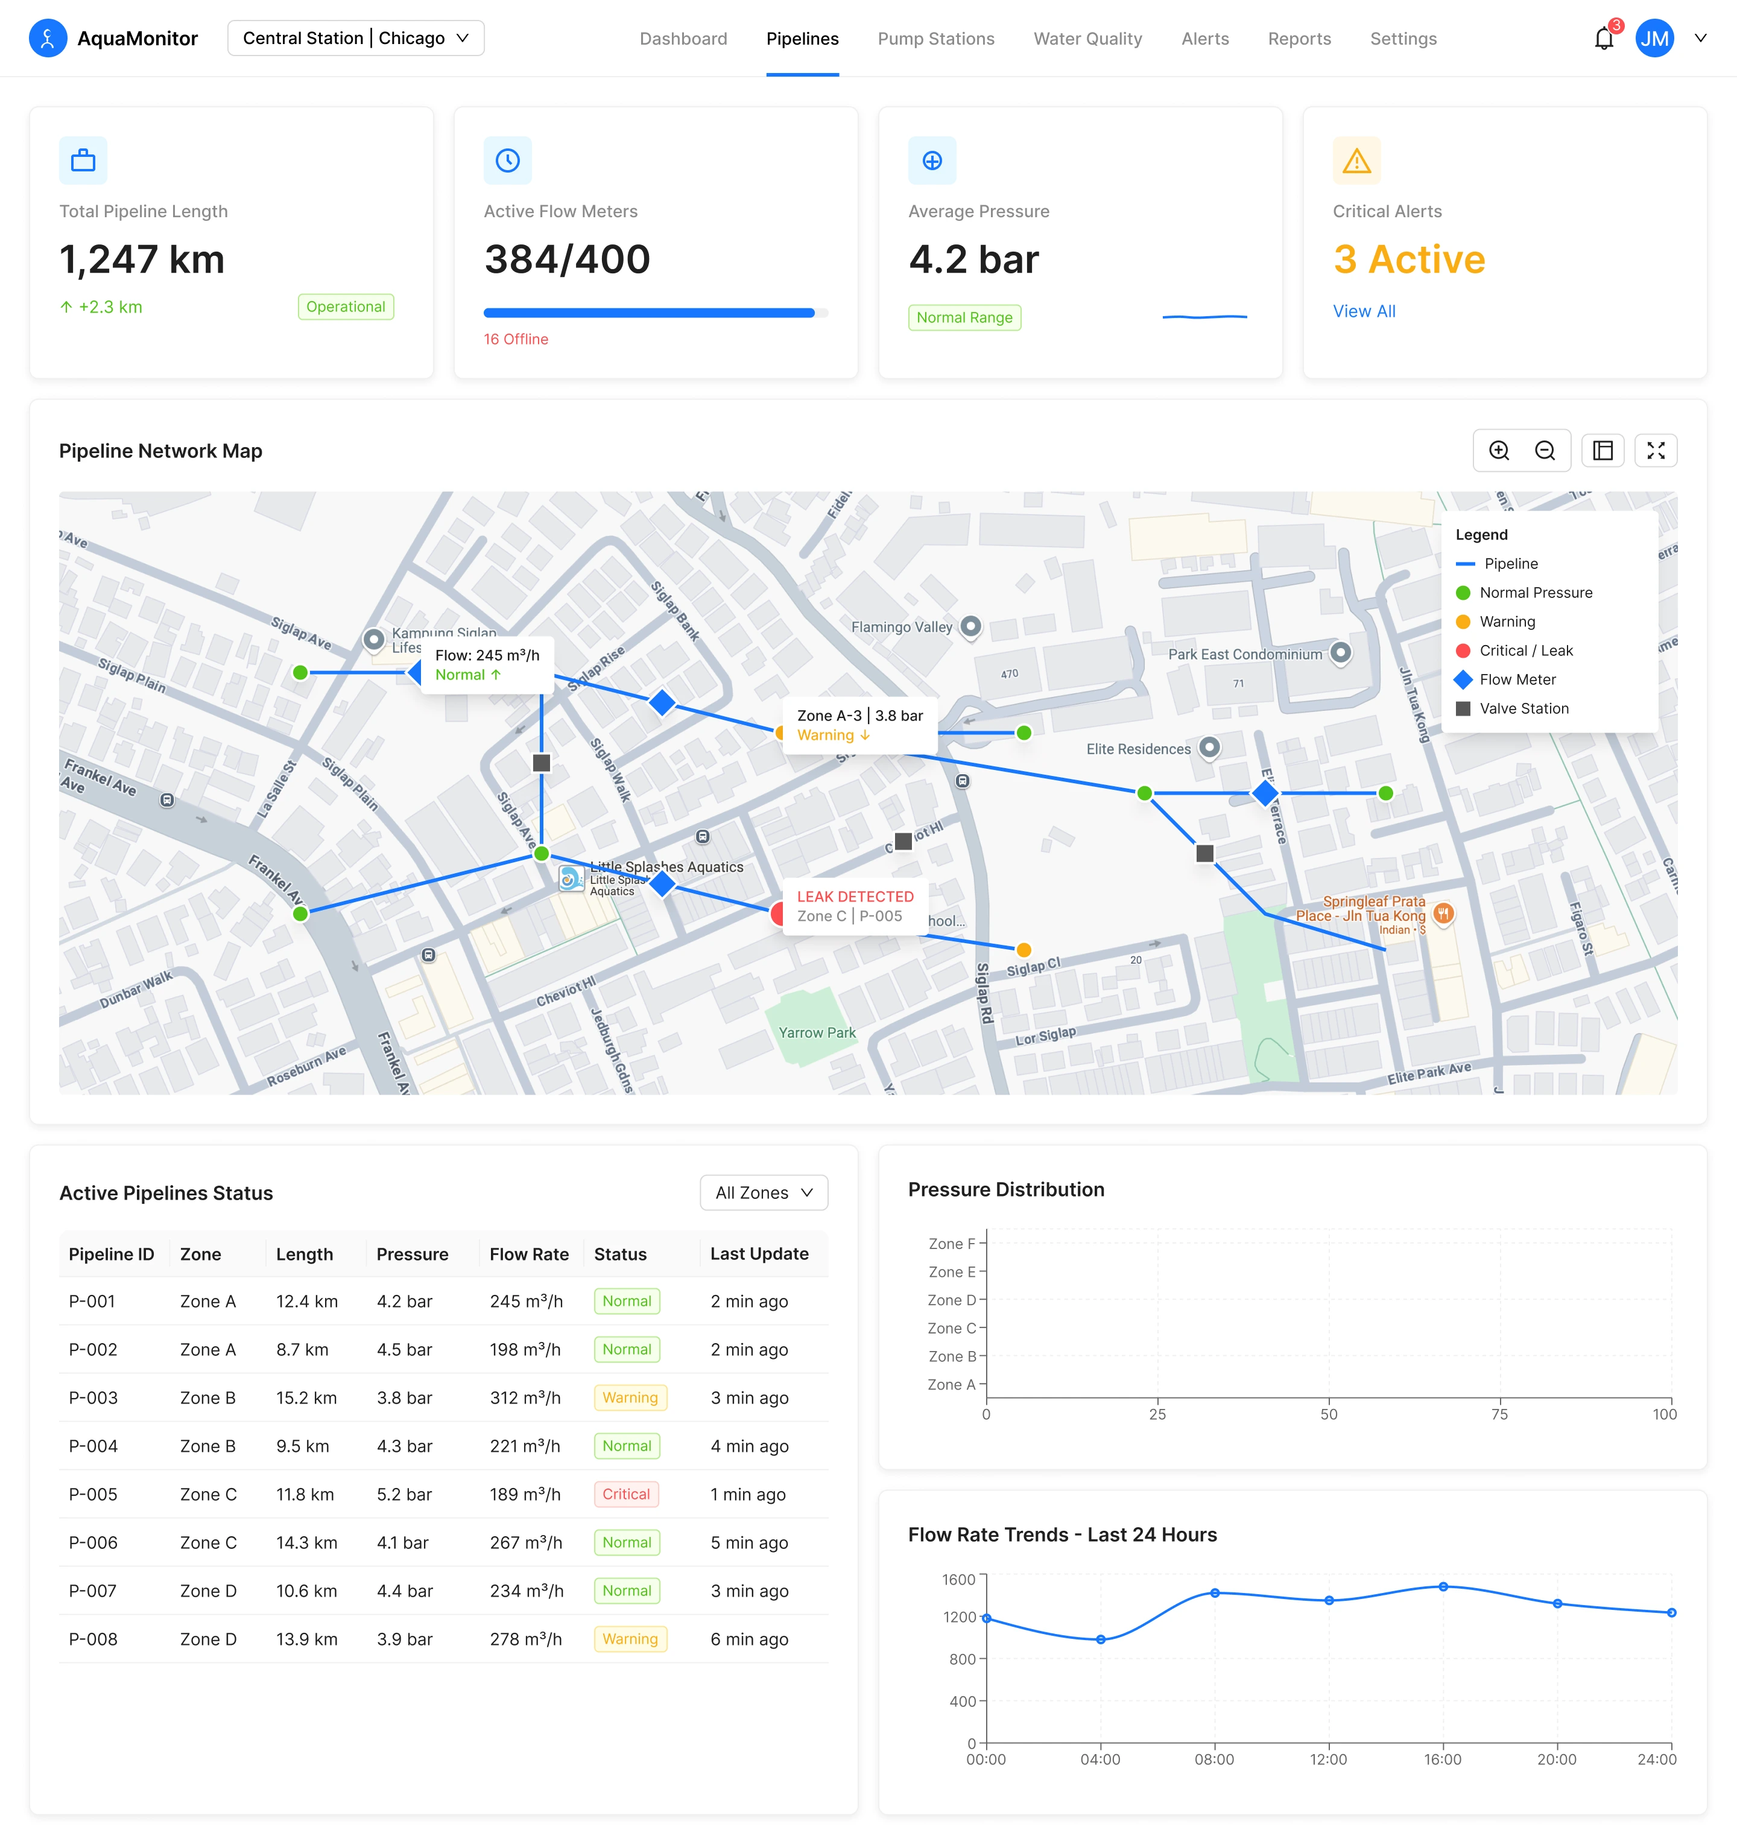Toggle the map layout panel icon
This screenshot has height=1844, width=1737.
coord(1603,451)
